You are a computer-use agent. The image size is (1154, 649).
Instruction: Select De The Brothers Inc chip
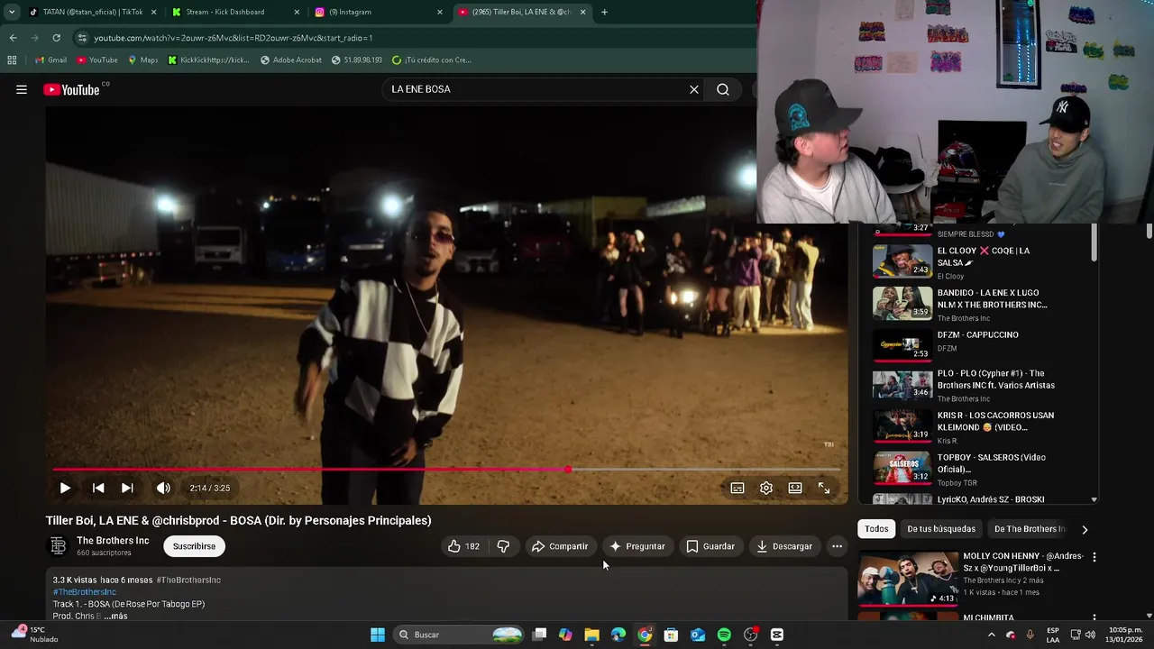pyautogui.click(x=1030, y=529)
